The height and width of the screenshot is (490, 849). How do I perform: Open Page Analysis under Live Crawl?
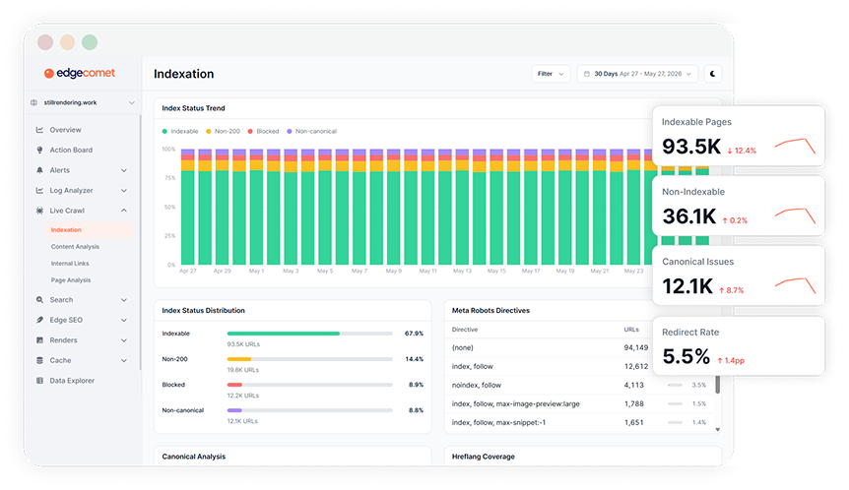[71, 280]
